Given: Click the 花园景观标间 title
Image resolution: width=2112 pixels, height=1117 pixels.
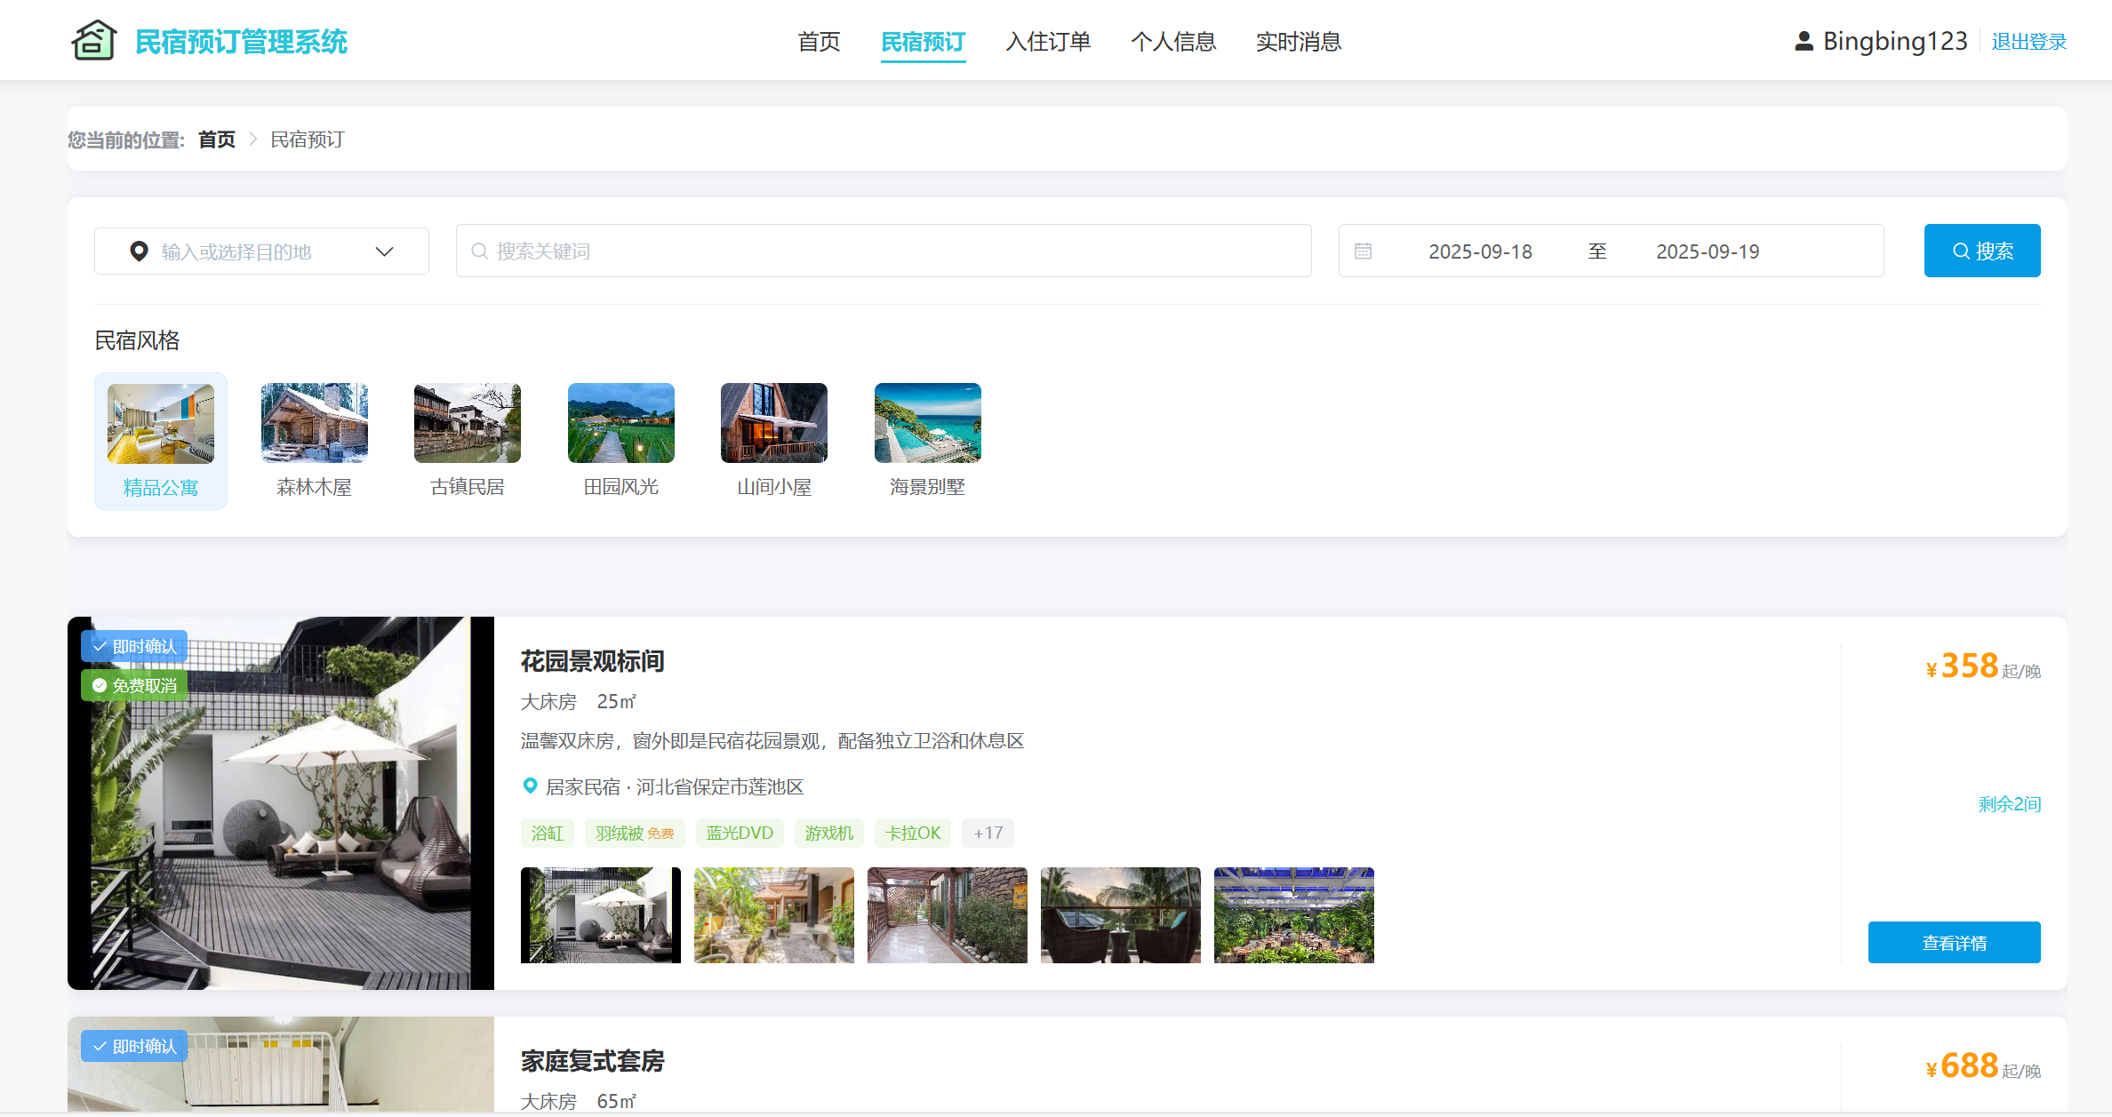Looking at the screenshot, I should [592, 661].
